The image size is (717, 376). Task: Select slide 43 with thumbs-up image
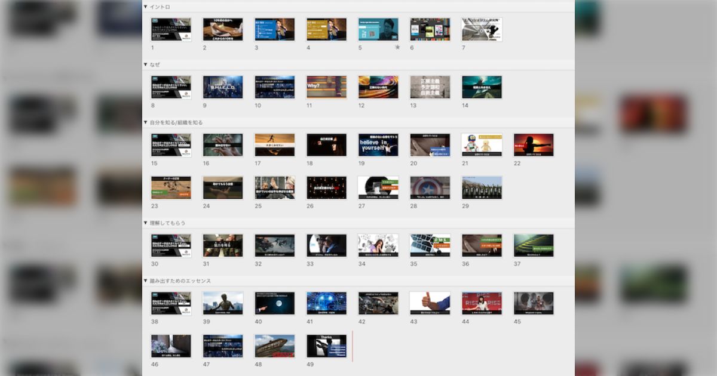pos(430,303)
